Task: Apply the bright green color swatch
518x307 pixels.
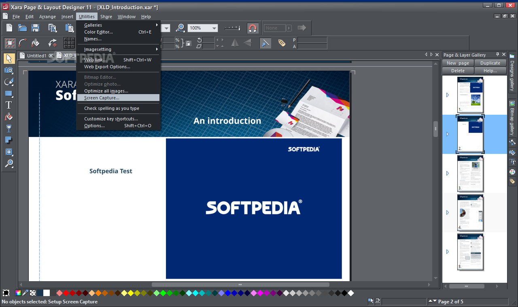Action: (x=163, y=293)
